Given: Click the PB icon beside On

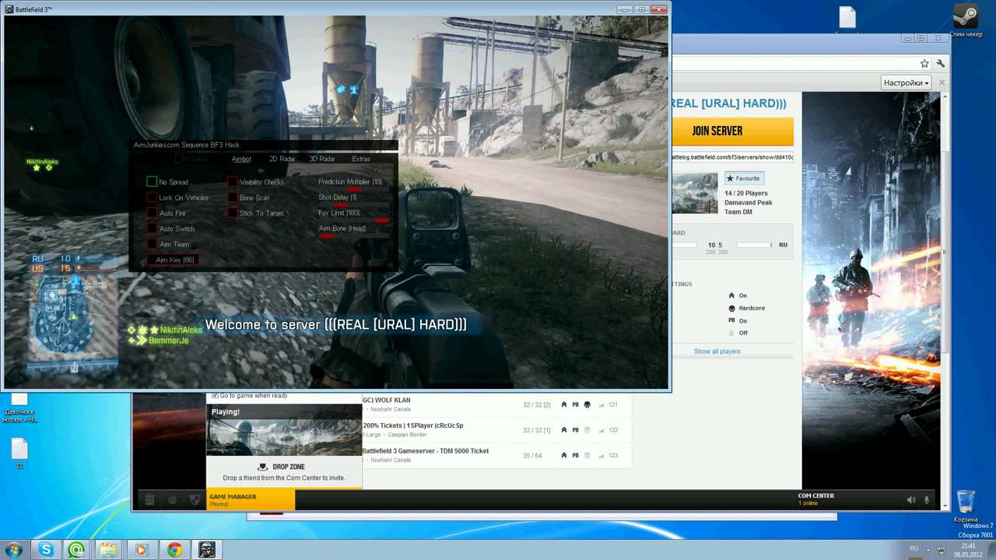Looking at the screenshot, I should (731, 320).
